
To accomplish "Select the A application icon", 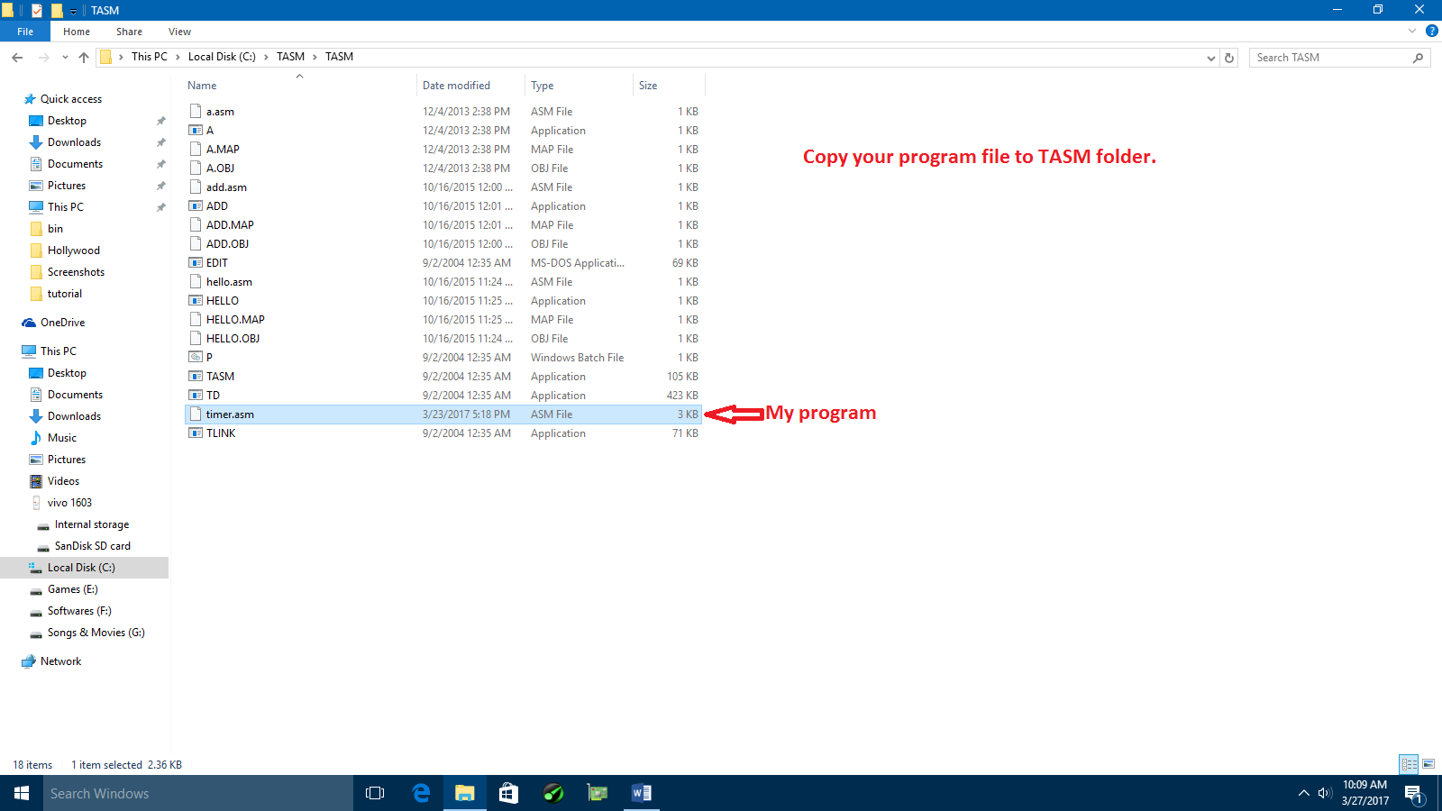I will click(196, 131).
